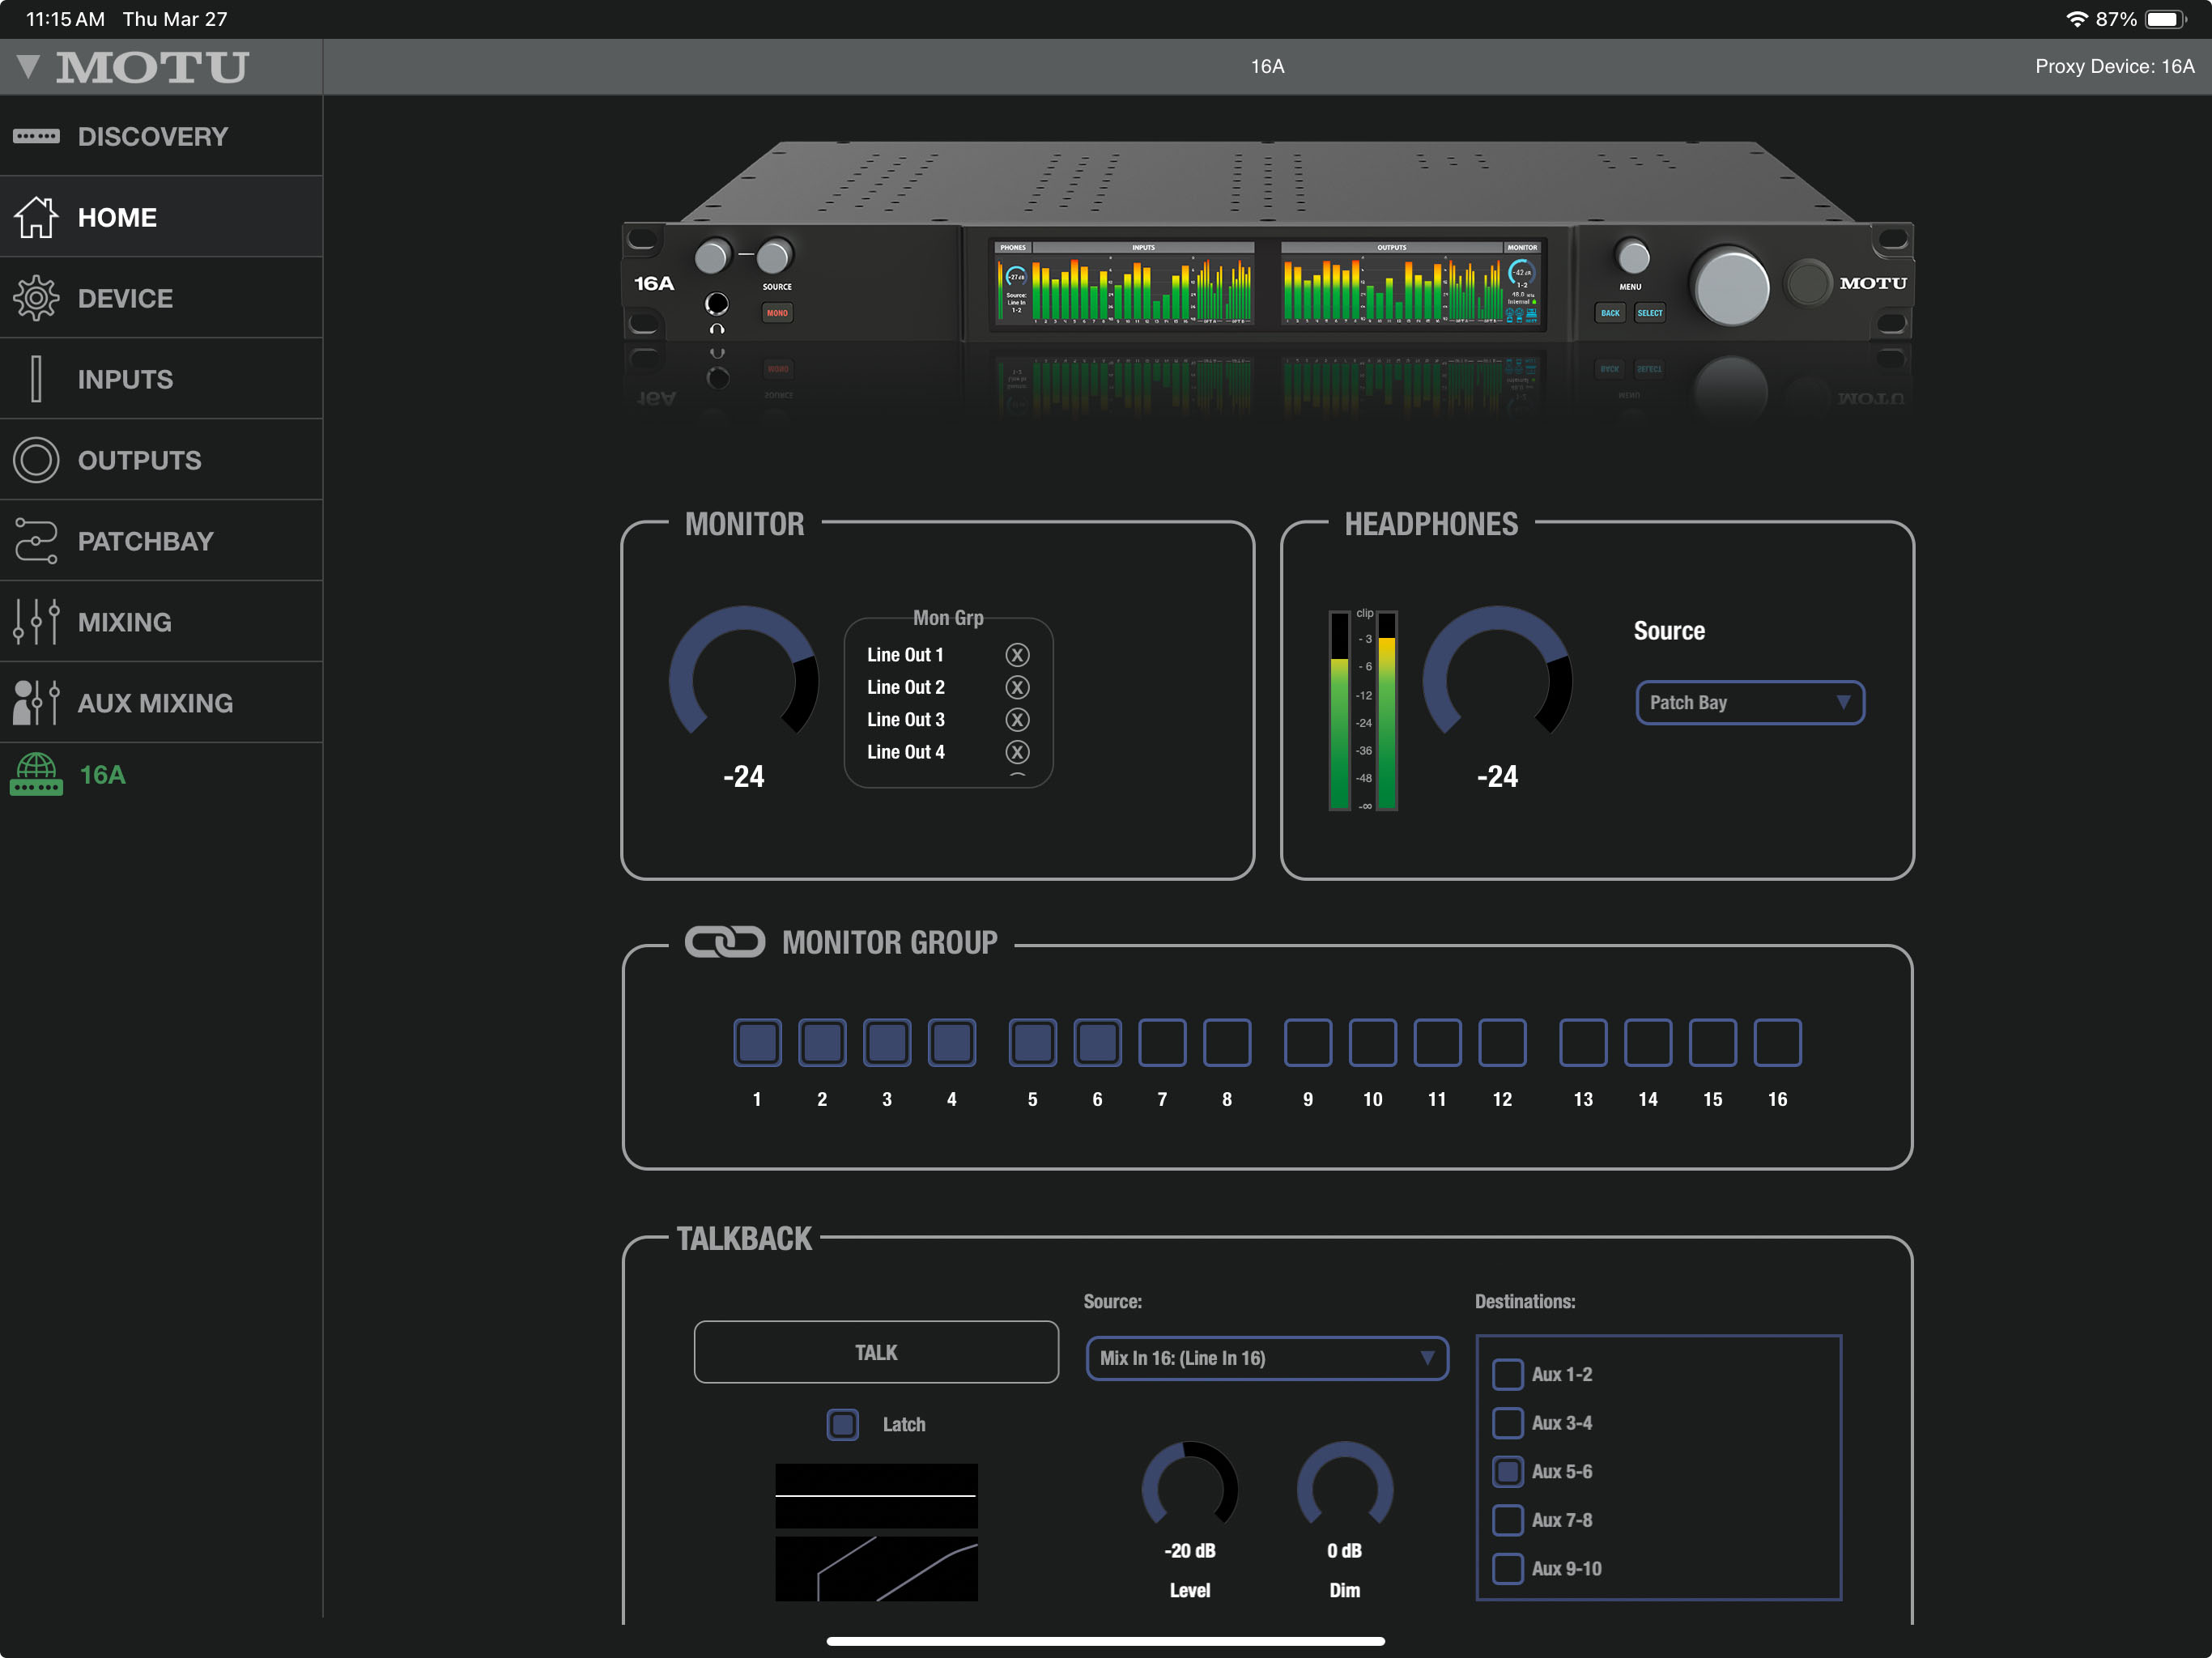Viewport: 2212px width, 1658px height.
Task: Open Talkback Source Mix In 16 dropdown
Action: [1267, 1358]
